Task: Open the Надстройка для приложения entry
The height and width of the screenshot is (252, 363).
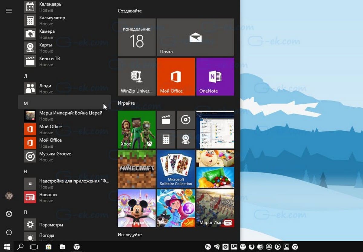Action: 64,184
